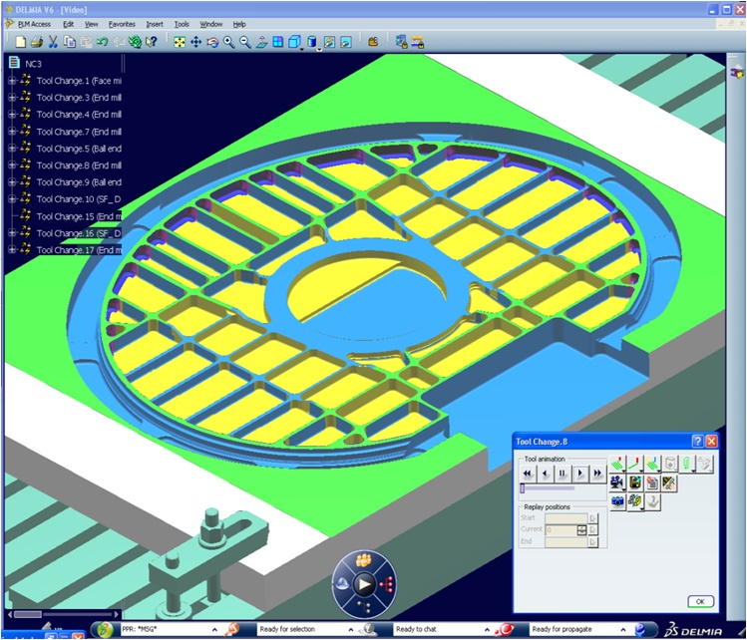The image size is (747, 640).
Task: Click the full video replay mode icon
Action: 617,464
